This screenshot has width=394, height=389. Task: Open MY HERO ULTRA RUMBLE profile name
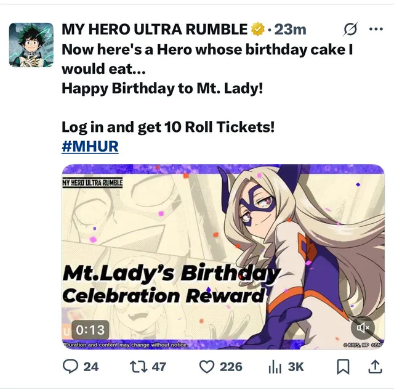(x=155, y=29)
